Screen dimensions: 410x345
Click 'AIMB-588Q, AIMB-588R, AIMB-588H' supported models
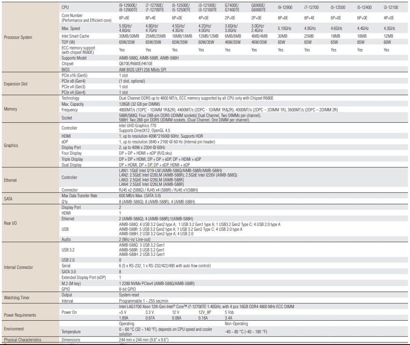(149, 58)
